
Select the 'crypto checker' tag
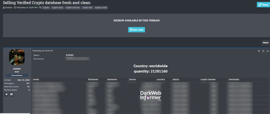[x=73, y=8]
